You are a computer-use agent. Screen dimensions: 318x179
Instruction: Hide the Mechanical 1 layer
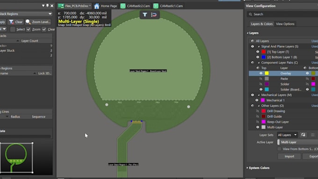point(257,100)
